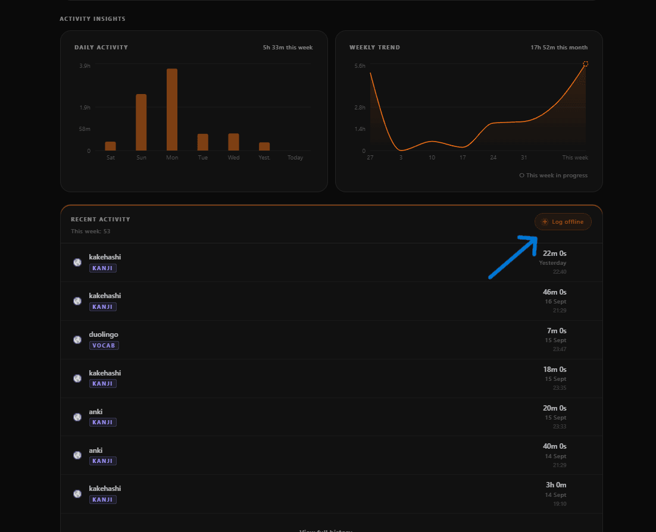Click the round icon beside kakehashi 18m 0s entry
656x532 pixels.
coord(77,378)
